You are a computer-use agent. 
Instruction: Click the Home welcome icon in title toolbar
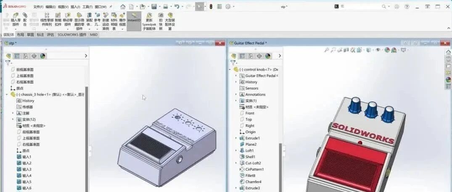point(123,7)
